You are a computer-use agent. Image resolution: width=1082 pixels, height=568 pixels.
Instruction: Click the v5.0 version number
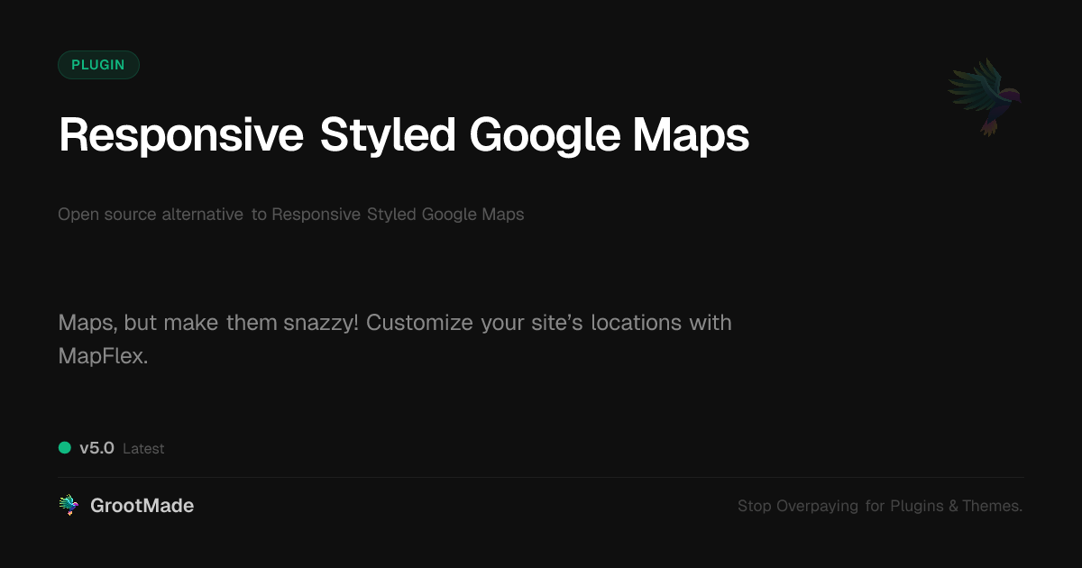96,448
